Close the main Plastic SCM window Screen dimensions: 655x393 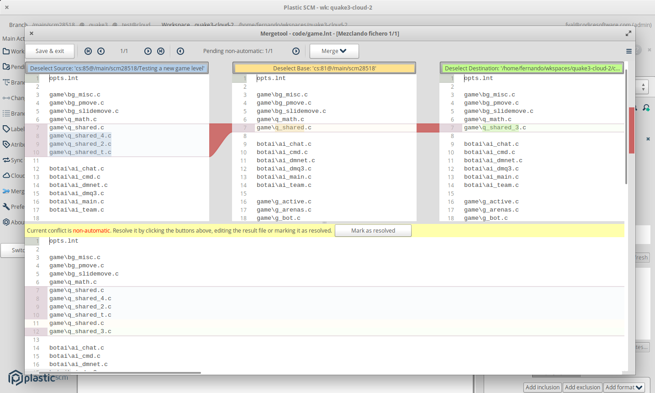click(x=7, y=7)
